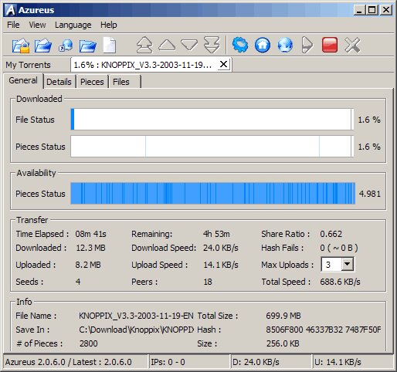Image resolution: width=397 pixels, height=372 pixels.
Task: Open the File menu
Action: [x=13, y=25]
